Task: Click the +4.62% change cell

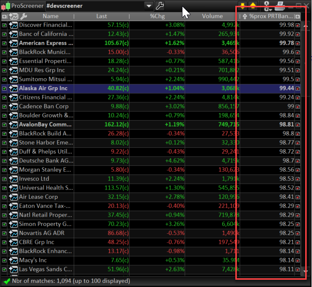Action: point(157,160)
